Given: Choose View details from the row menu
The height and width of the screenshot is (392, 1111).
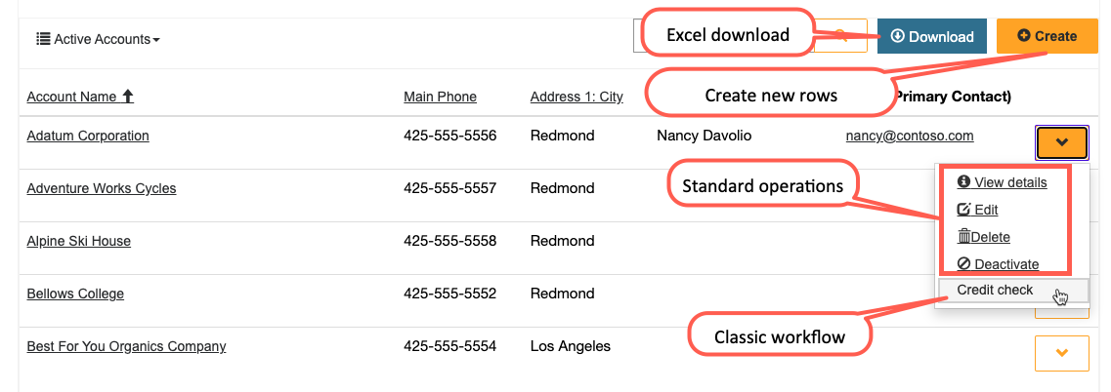Looking at the screenshot, I should coord(1002,182).
